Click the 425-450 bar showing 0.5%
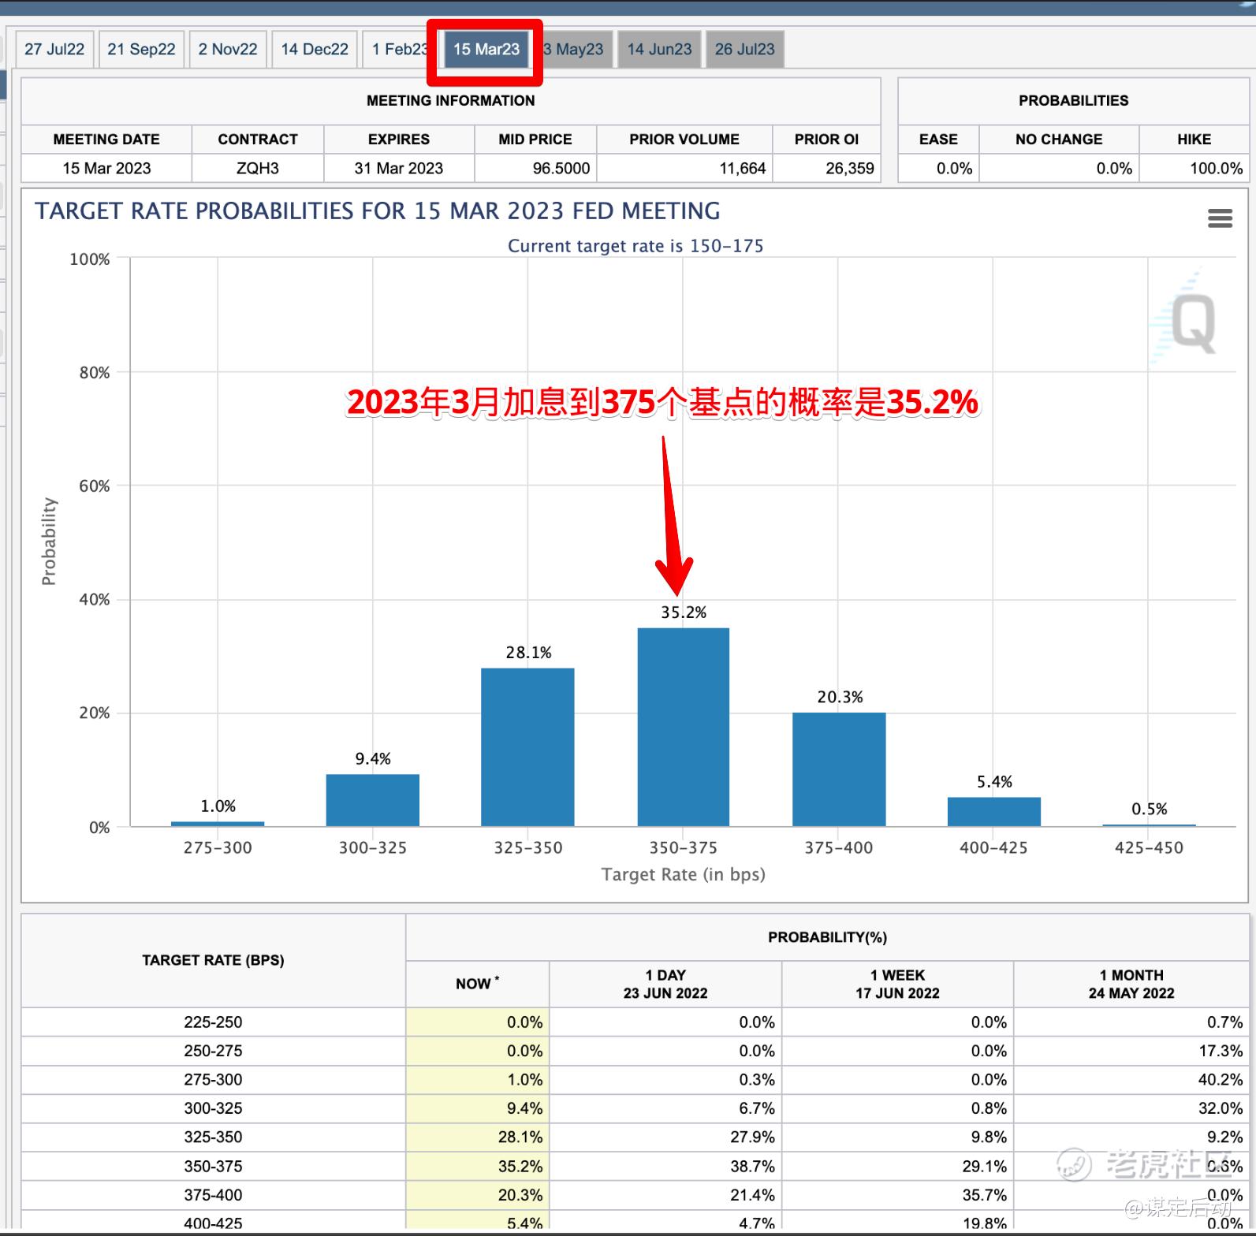 (1149, 825)
